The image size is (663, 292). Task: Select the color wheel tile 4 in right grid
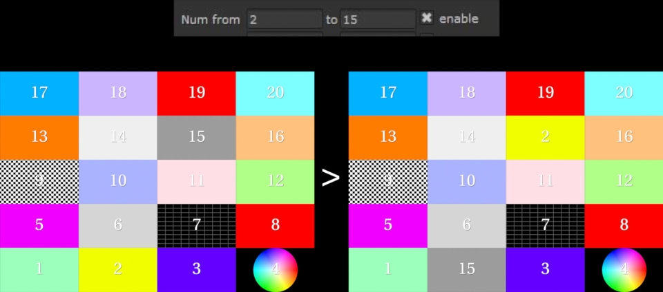tap(624, 269)
